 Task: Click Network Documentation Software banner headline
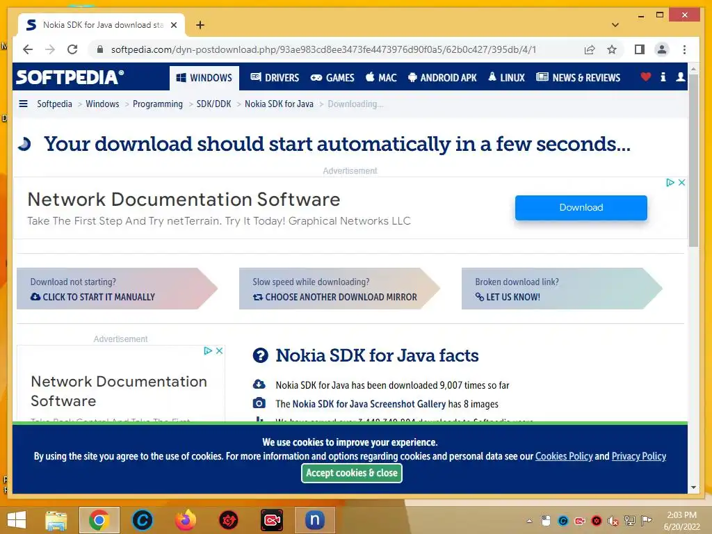click(184, 200)
